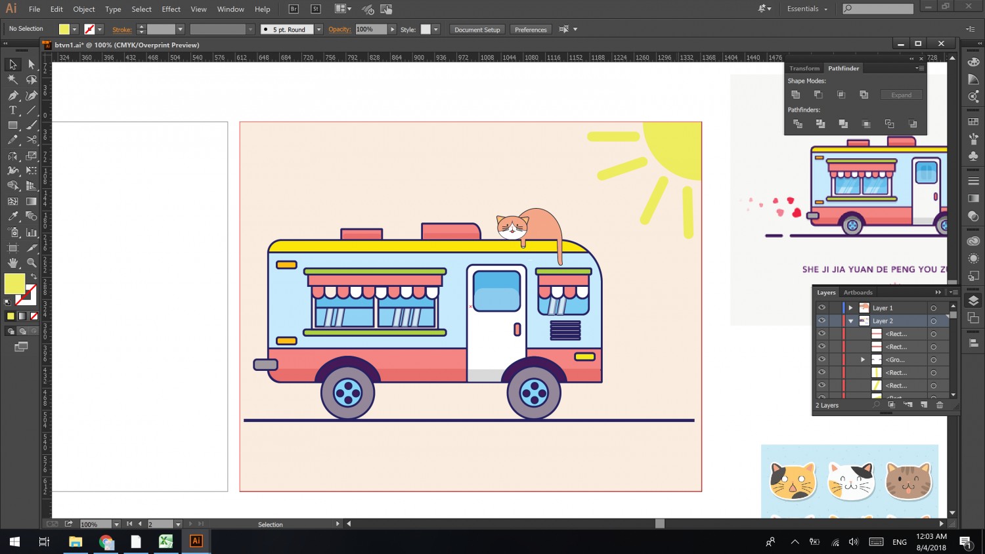This screenshot has width=985, height=554.
Task: Toggle visibility of Layer 2
Action: point(821,320)
